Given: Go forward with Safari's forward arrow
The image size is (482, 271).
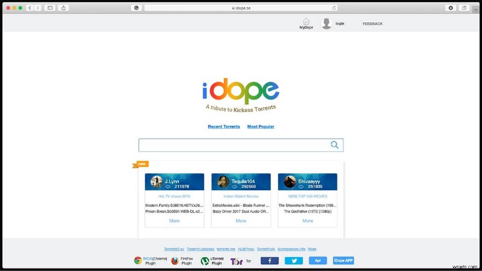Looking at the screenshot, I should tap(37, 8).
